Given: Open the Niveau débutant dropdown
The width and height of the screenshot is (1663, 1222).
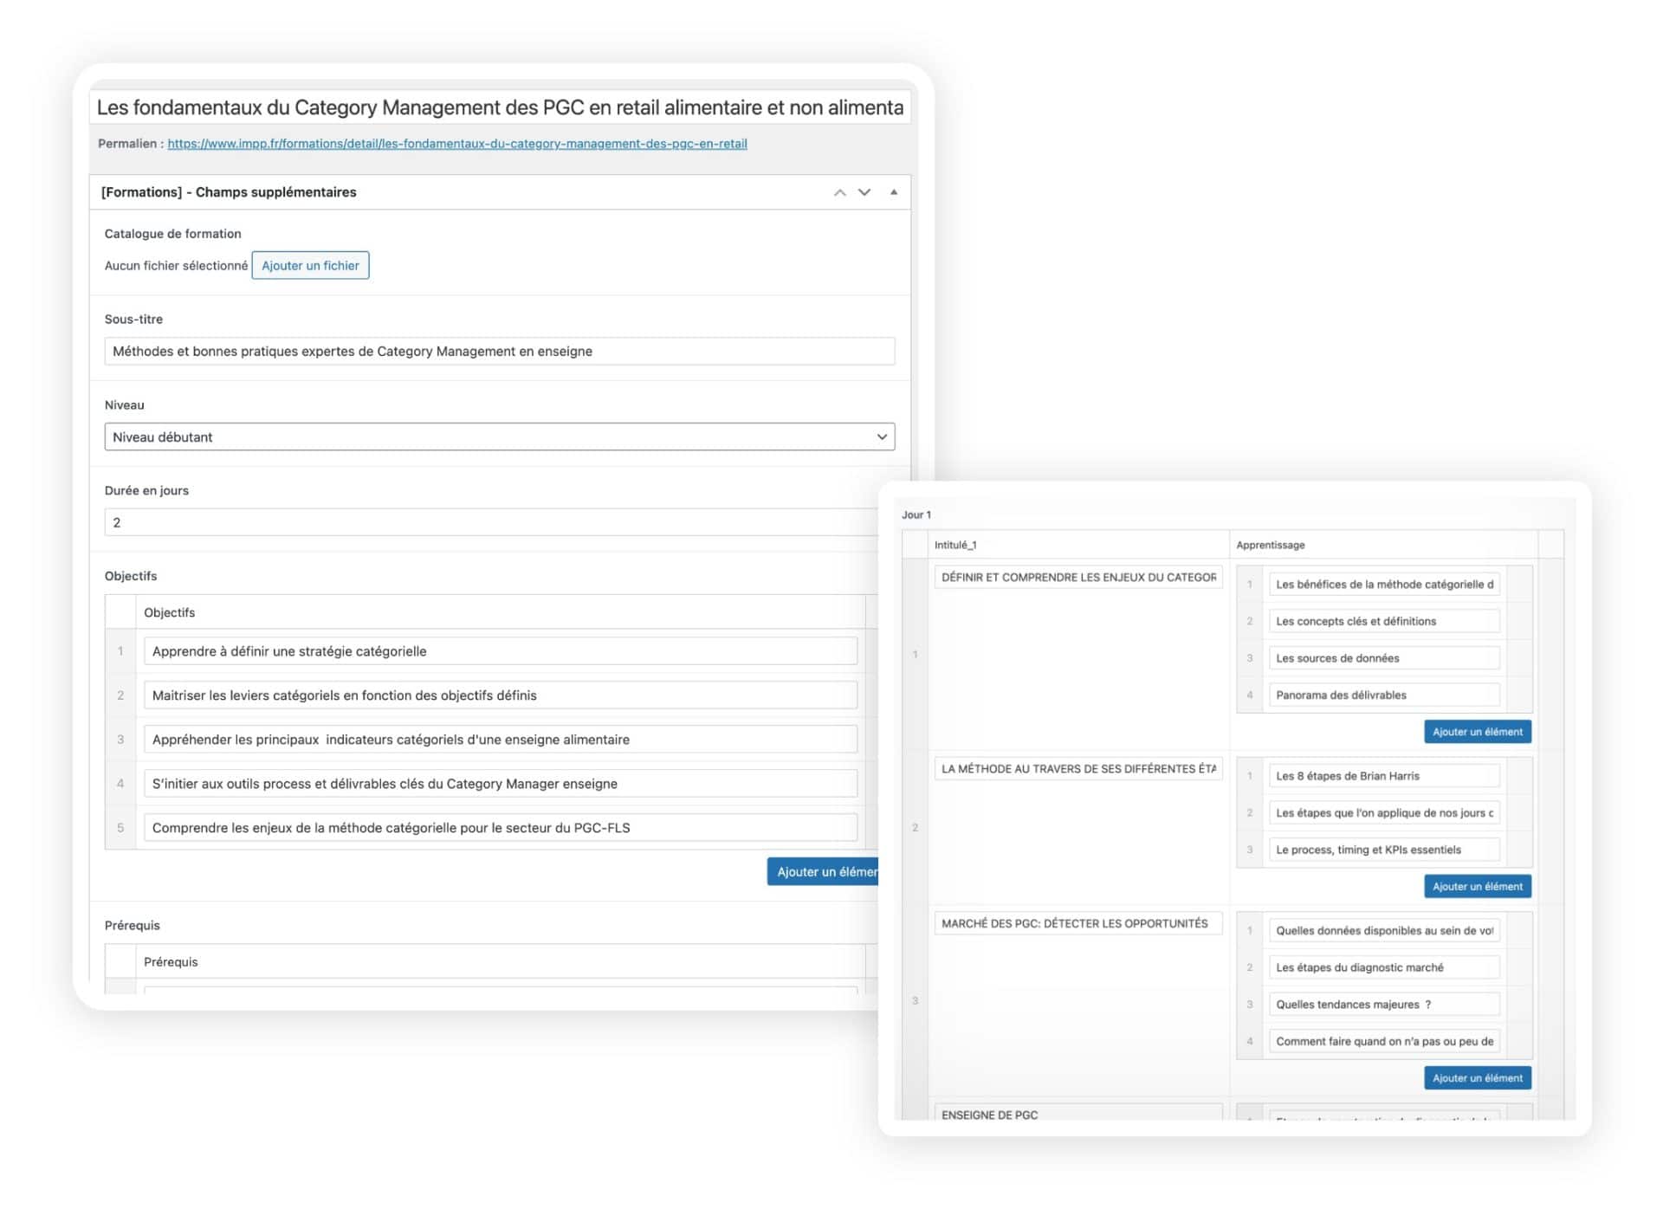Looking at the screenshot, I should pyautogui.click(x=499, y=436).
